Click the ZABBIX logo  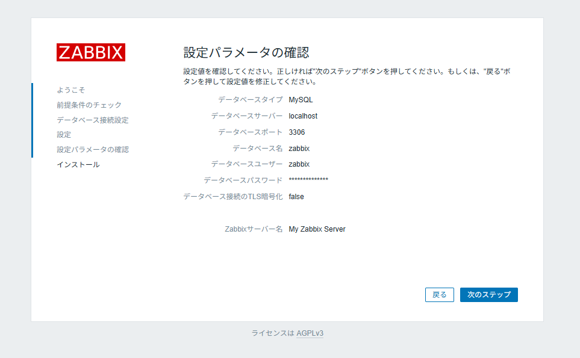90,52
